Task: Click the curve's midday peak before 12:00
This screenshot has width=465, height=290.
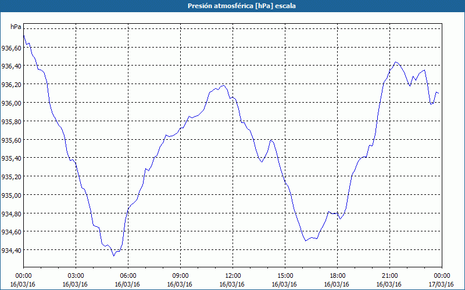Action: [224, 85]
